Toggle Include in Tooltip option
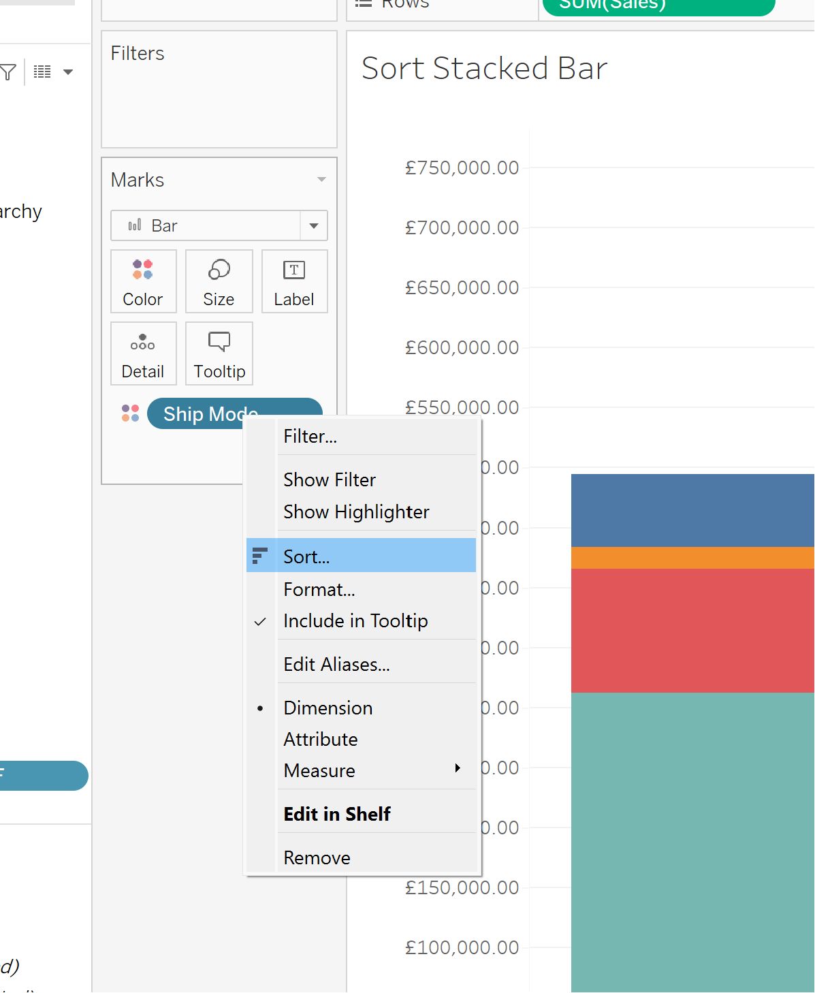 (x=355, y=621)
